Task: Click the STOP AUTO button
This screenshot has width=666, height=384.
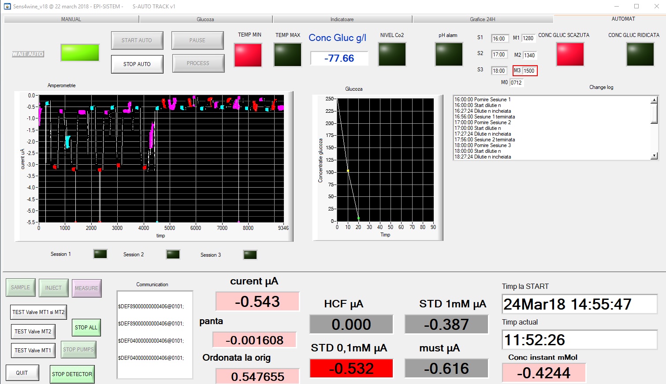Action: coord(137,64)
